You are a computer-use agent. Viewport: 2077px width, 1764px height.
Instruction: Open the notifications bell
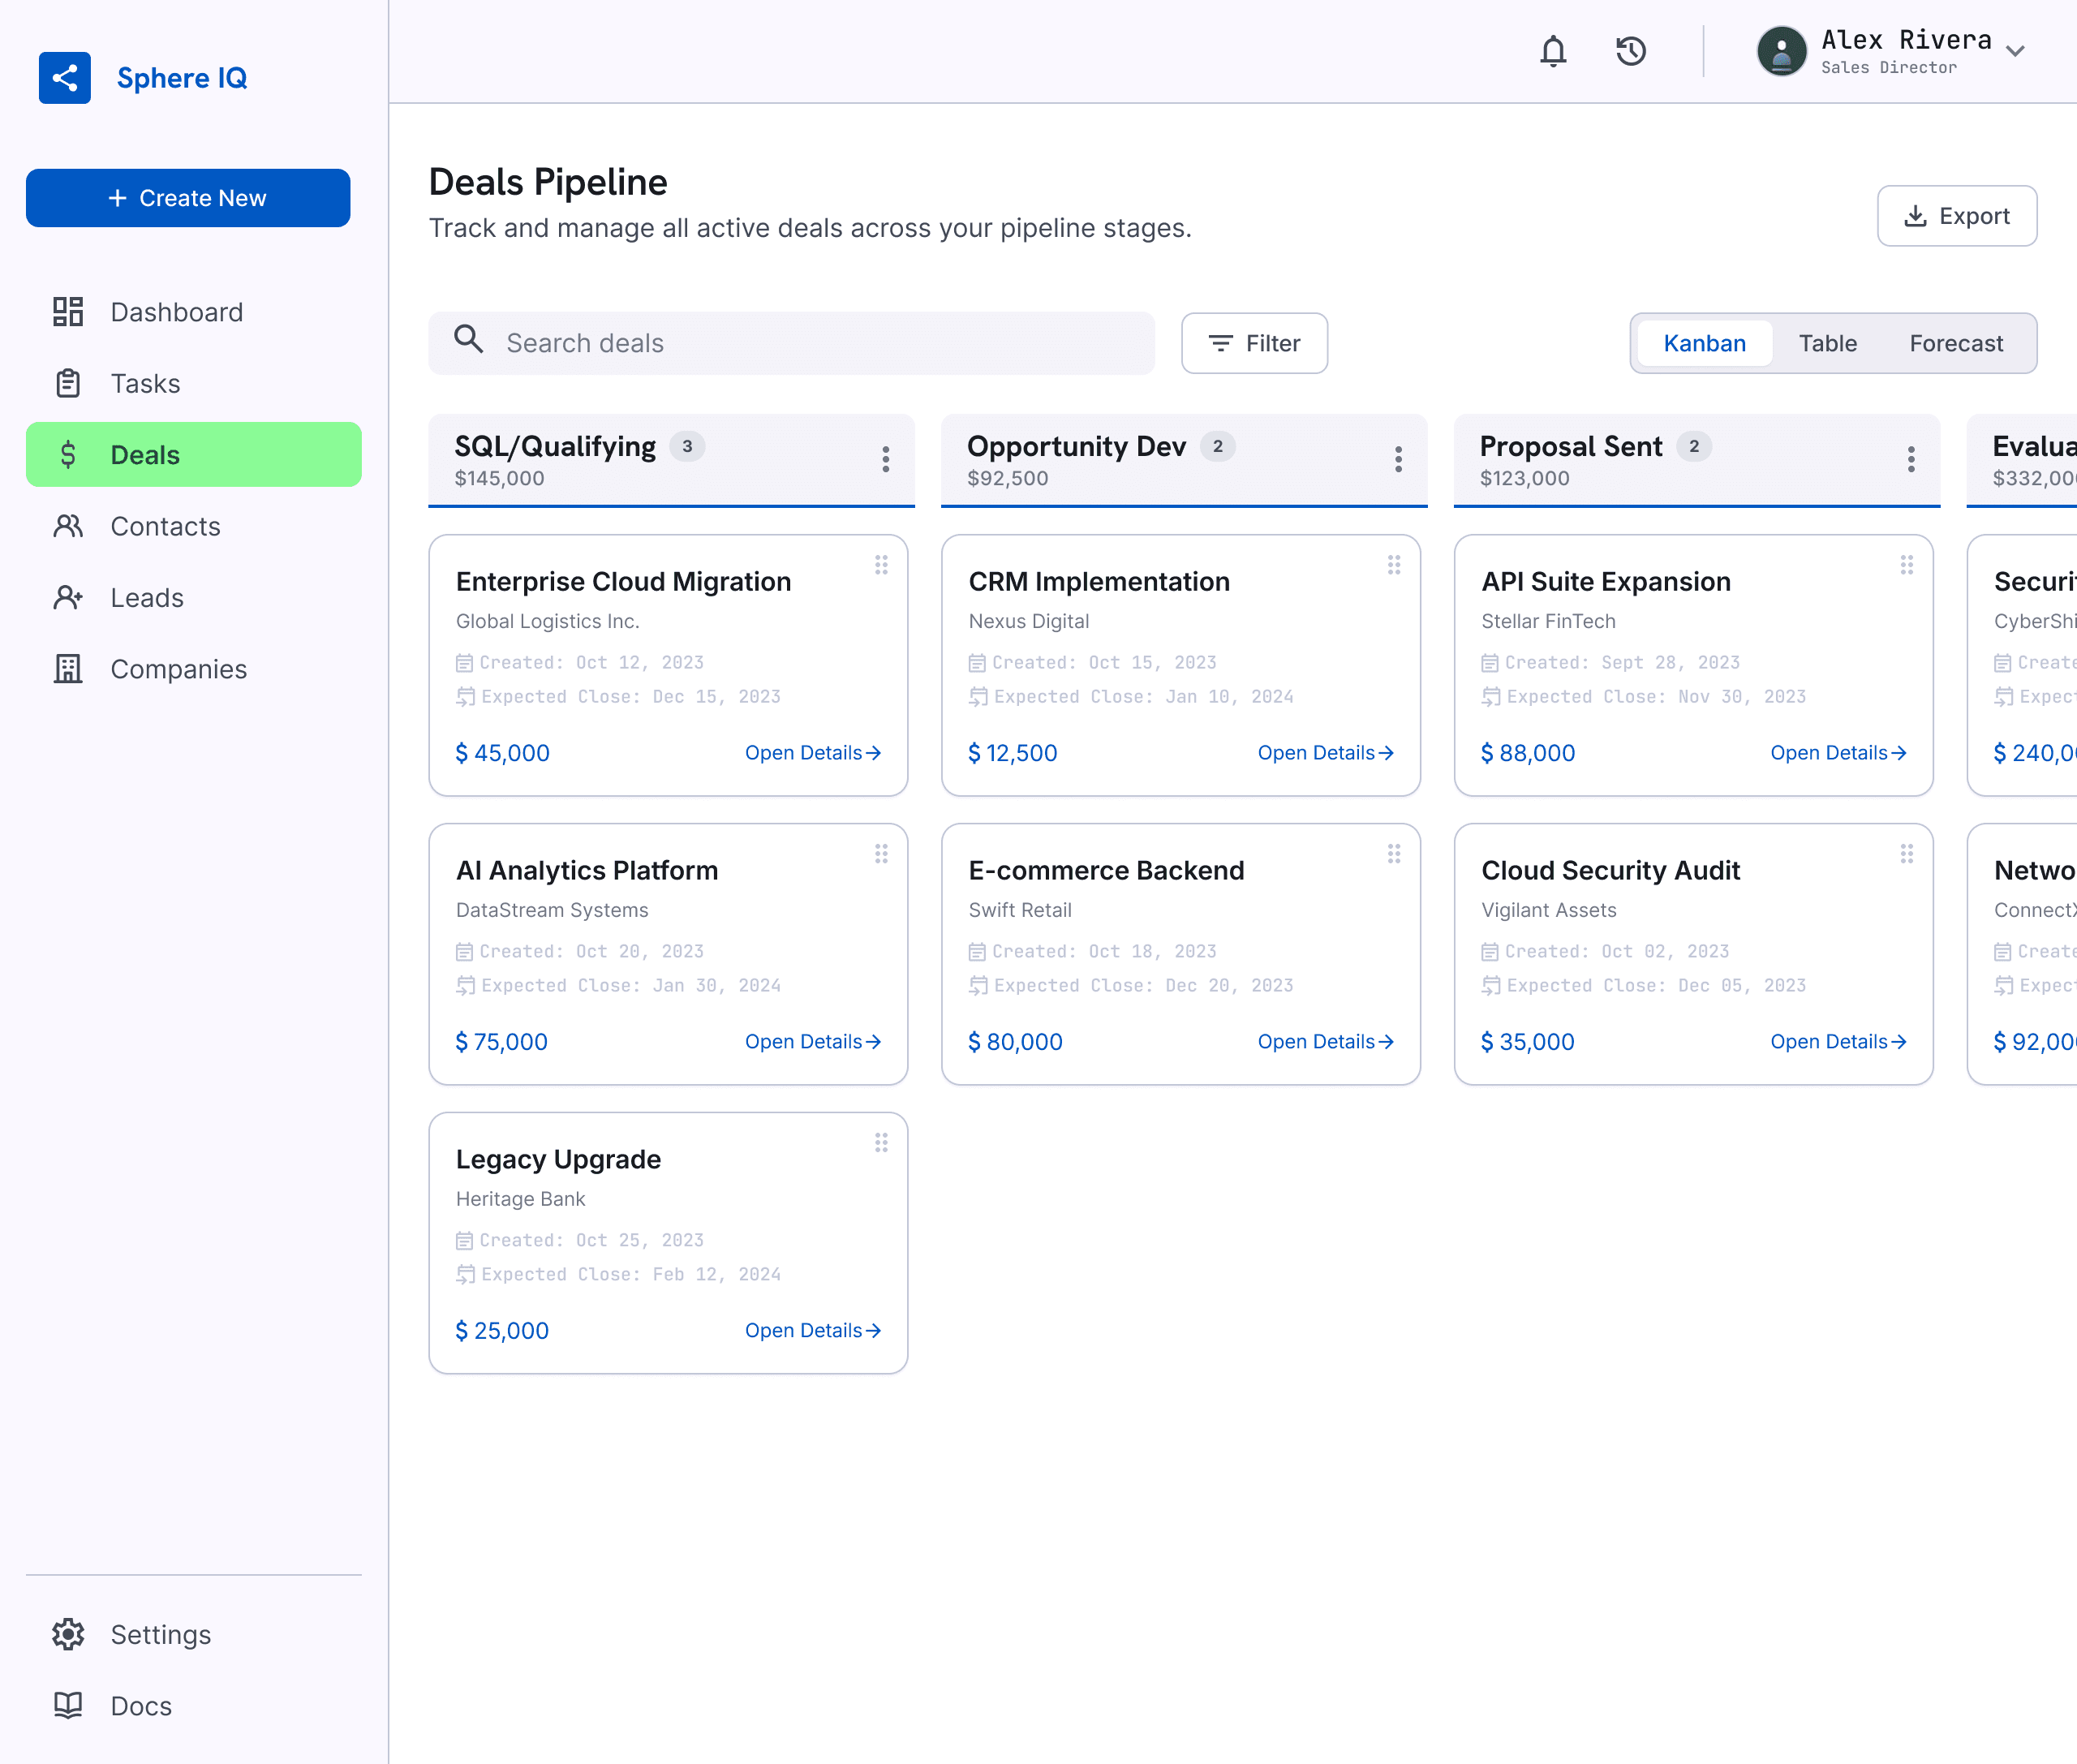pyautogui.click(x=1553, y=51)
